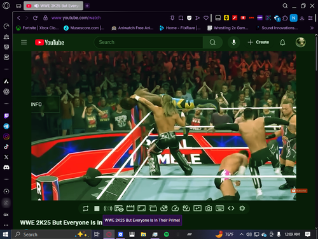
Task: Click the playback speed gauge icon
Action: point(175,208)
